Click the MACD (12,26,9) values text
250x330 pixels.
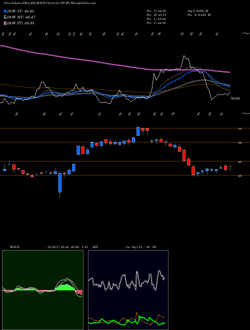point(68,247)
